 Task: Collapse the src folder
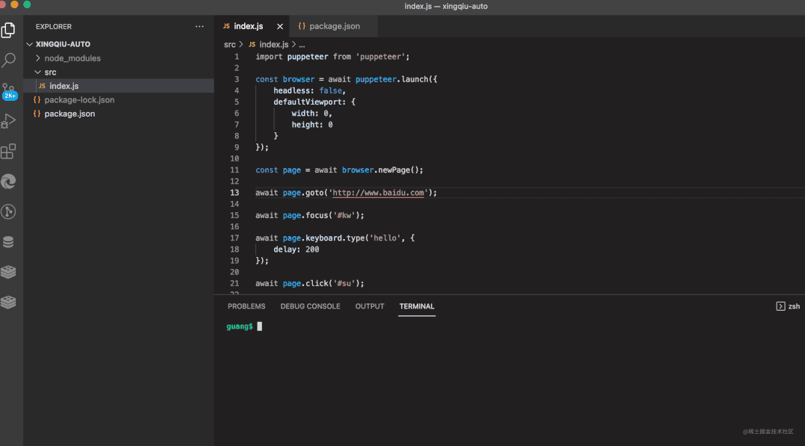[37, 72]
